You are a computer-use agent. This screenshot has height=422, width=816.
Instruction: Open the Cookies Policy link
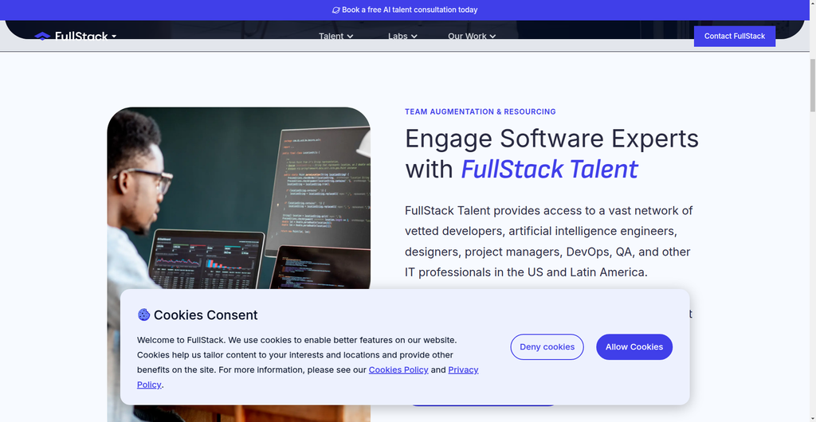pyautogui.click(x=398, y=369)
